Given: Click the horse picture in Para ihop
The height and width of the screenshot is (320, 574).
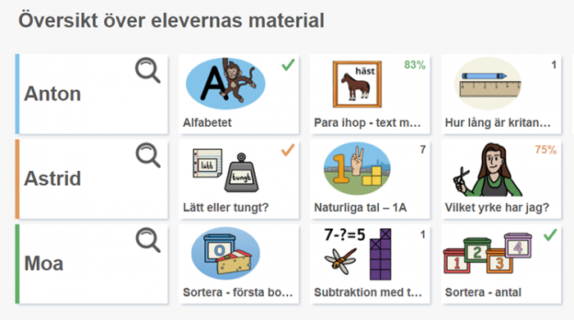Looking at the screenshot, I should click(x=357, y=84).
